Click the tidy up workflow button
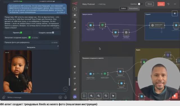The image size is (180, 106). (113, 96)
